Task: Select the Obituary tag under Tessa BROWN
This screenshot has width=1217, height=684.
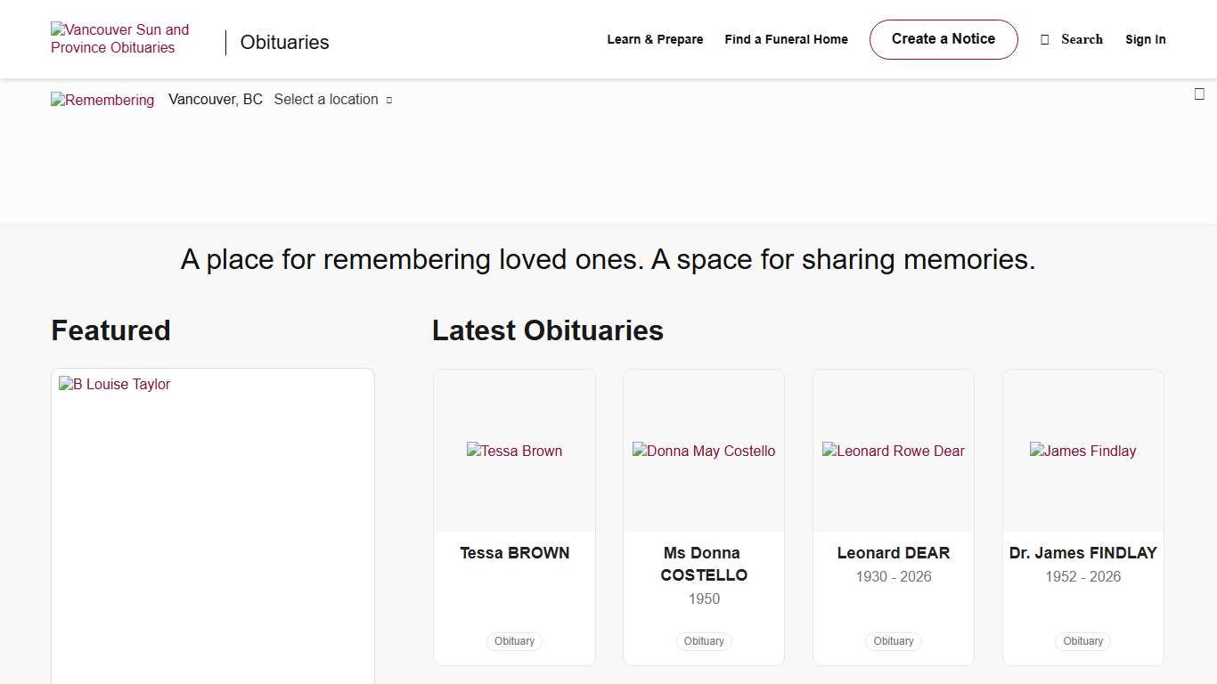Action: pyautogui.click(x=514, y=641)
